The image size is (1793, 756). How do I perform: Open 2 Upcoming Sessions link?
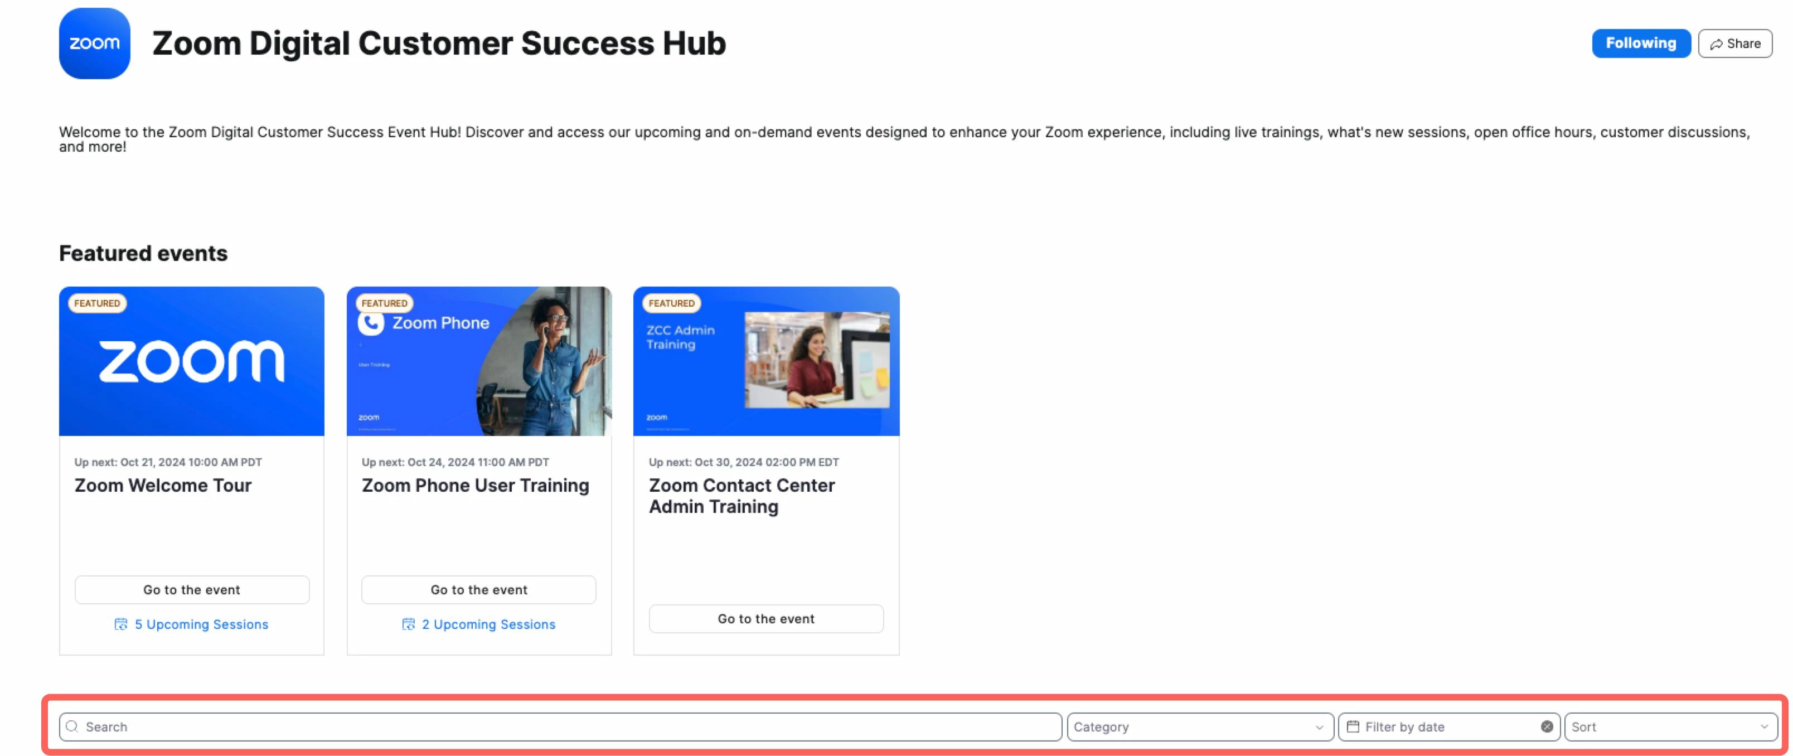[488, 624]
